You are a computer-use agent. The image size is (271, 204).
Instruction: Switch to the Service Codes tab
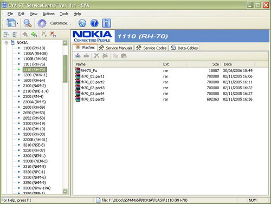[x=151, y=48]
